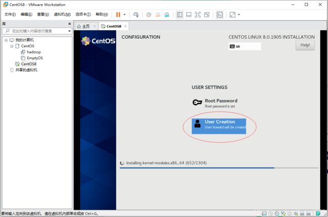The image size is (328, 217).
Task: Collapse the 我的计算机 tree node
Action: (6, 40)
